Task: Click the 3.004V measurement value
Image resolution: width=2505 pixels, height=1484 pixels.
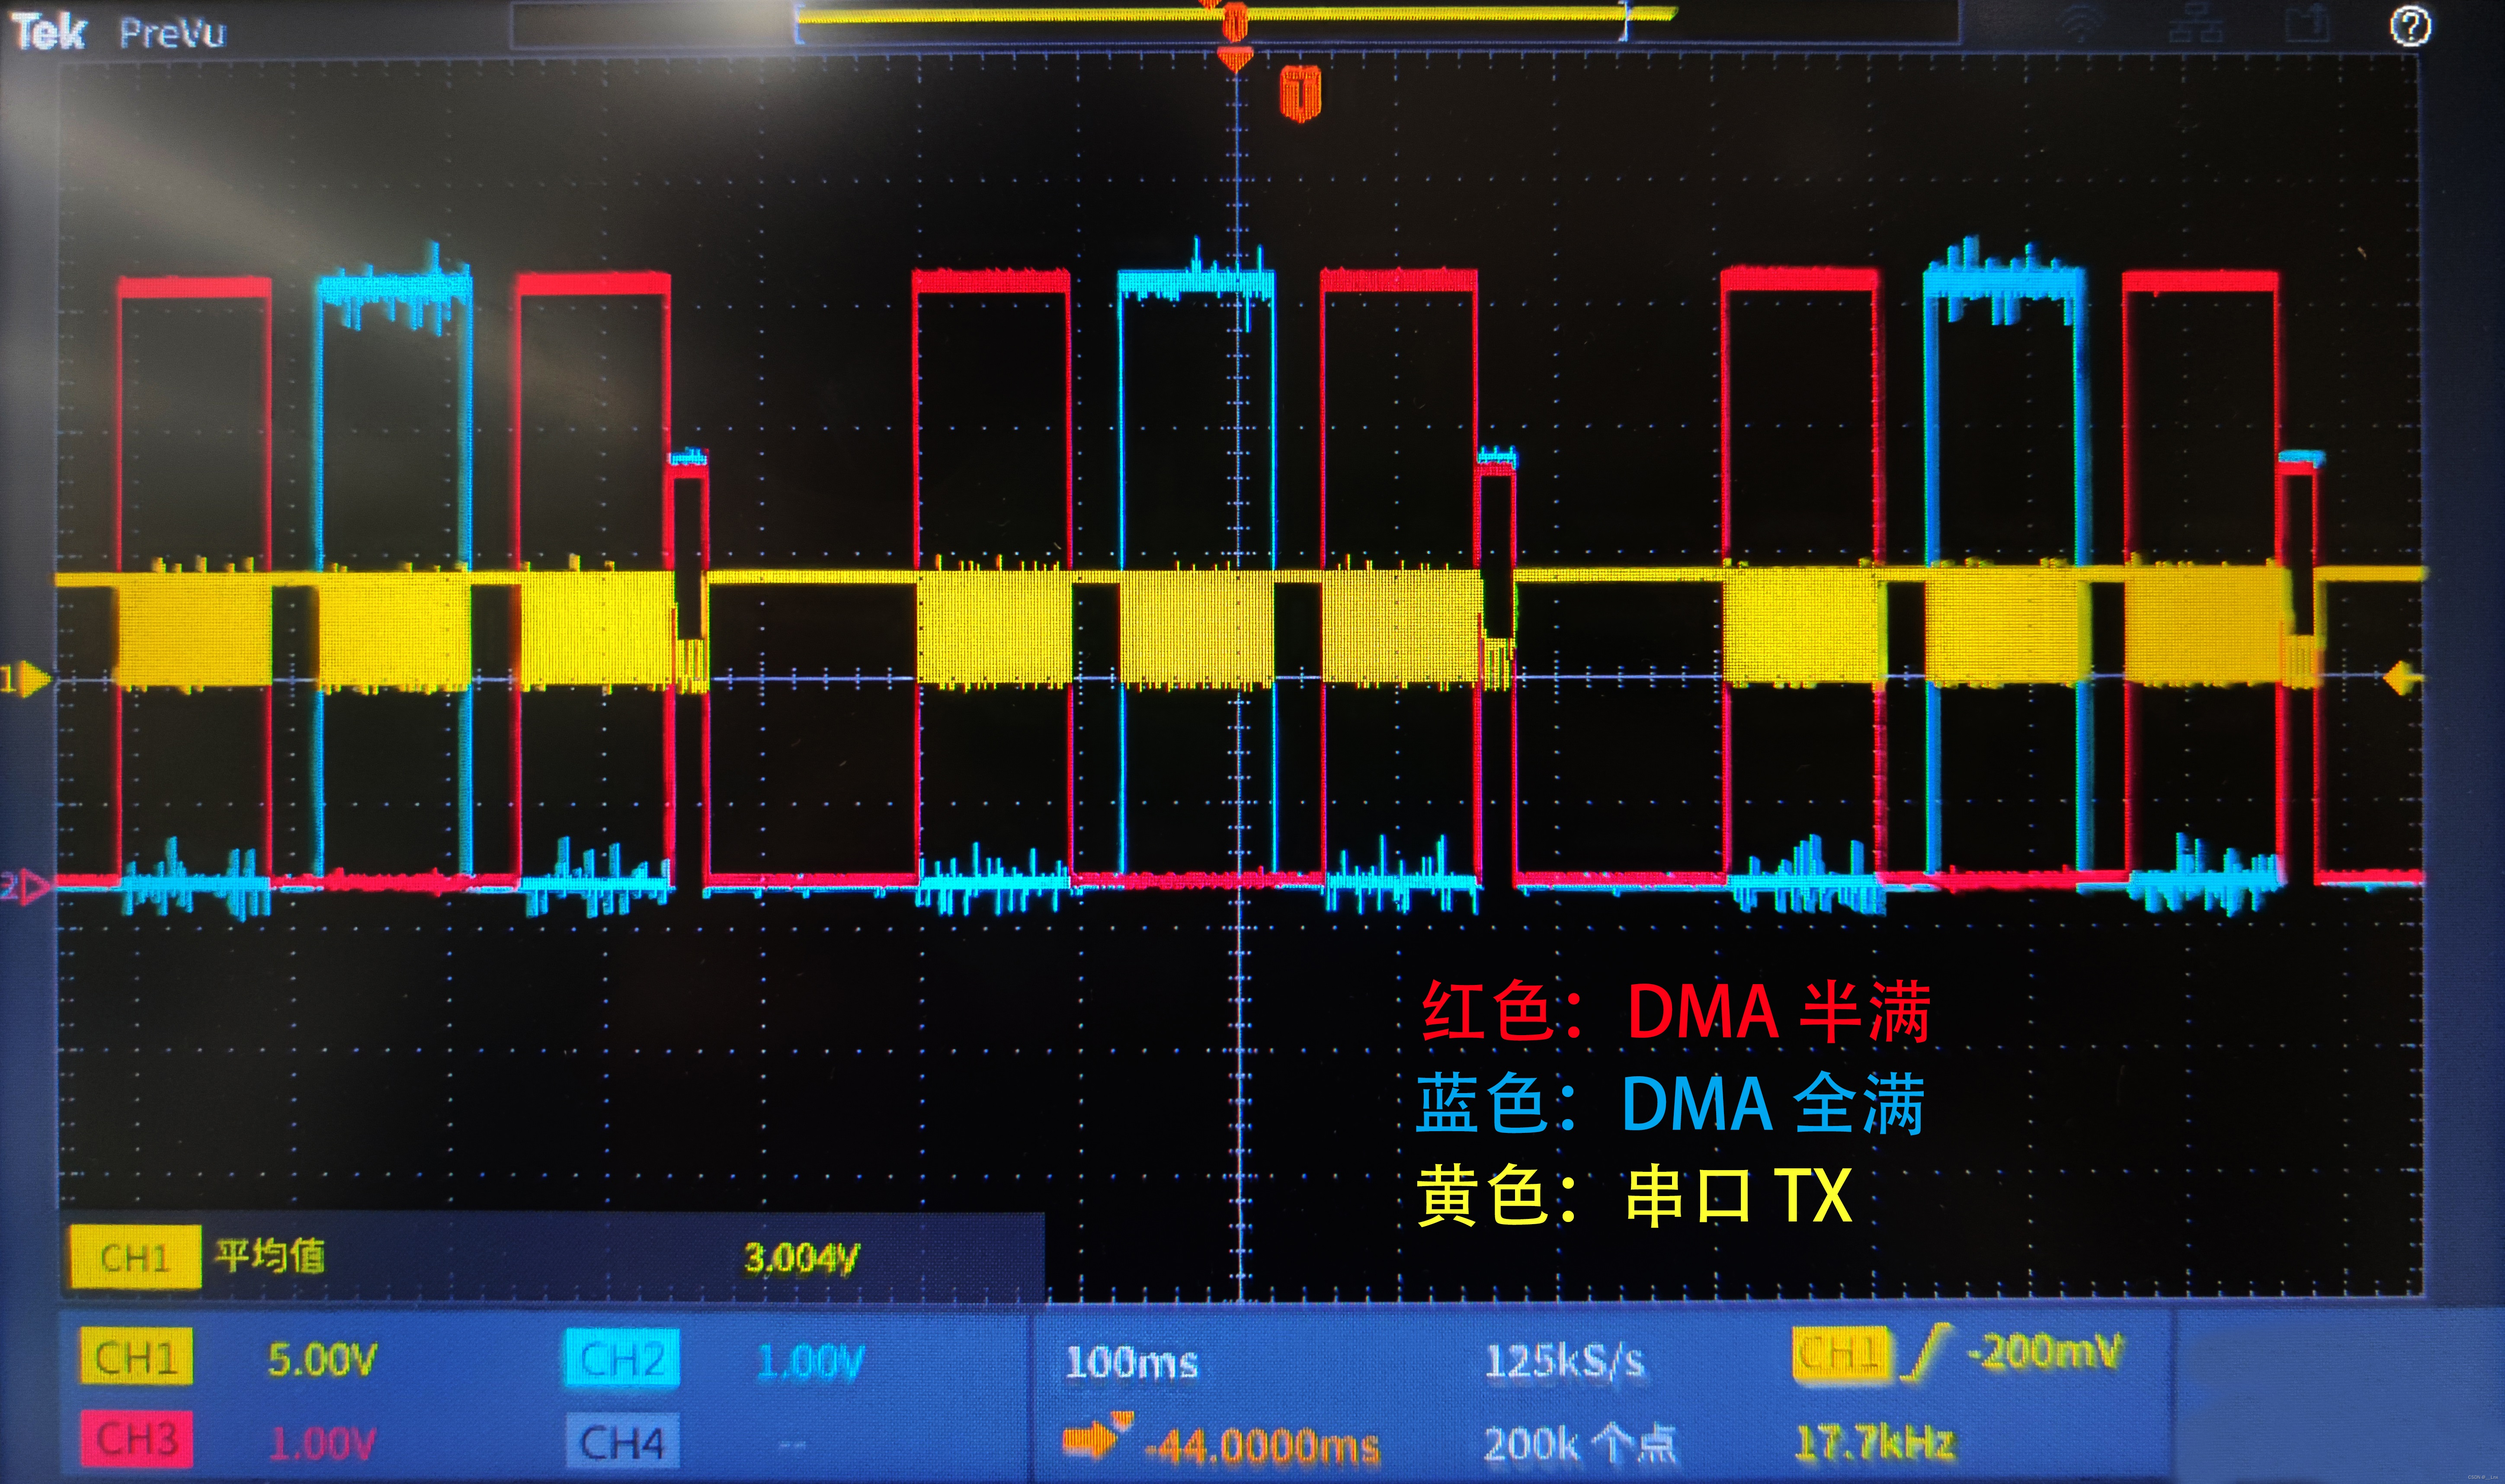Action: point(801,1260)
